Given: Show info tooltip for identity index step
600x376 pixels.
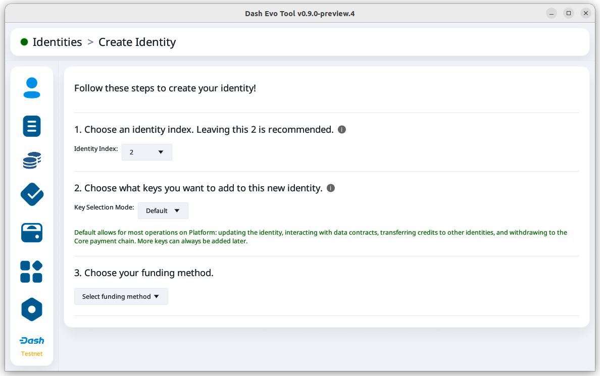Looking at the screenshot, I should click(x=341, y=130).
